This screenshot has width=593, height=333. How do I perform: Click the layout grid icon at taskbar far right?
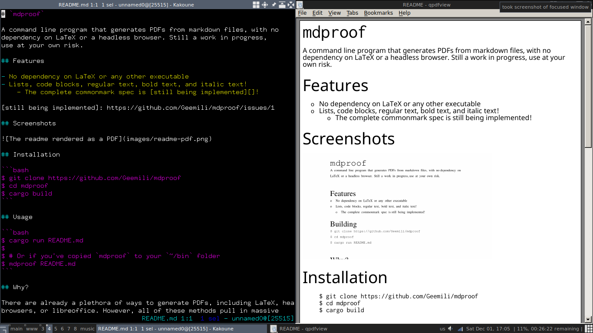589,329
